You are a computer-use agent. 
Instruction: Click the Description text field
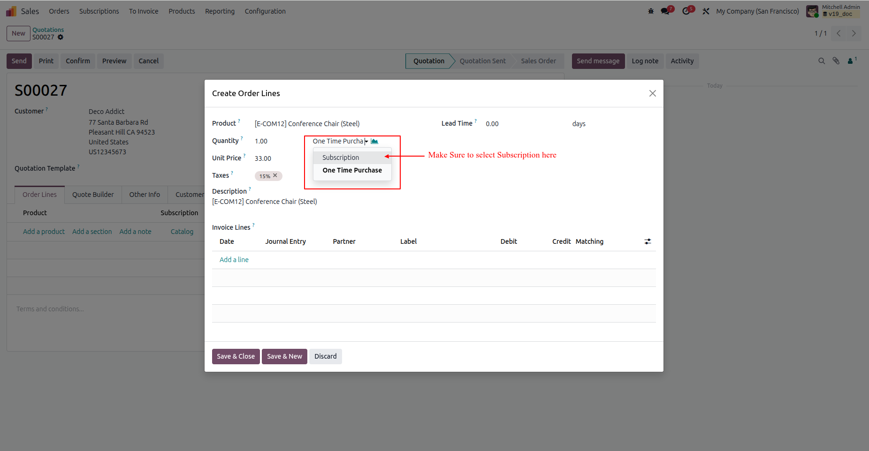coord(434,202)
